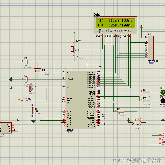Image resolution: width=165 pixels, height=165 pixels.
Task: Click the ground symbol below RV1
Action: (x=74, y=63)
